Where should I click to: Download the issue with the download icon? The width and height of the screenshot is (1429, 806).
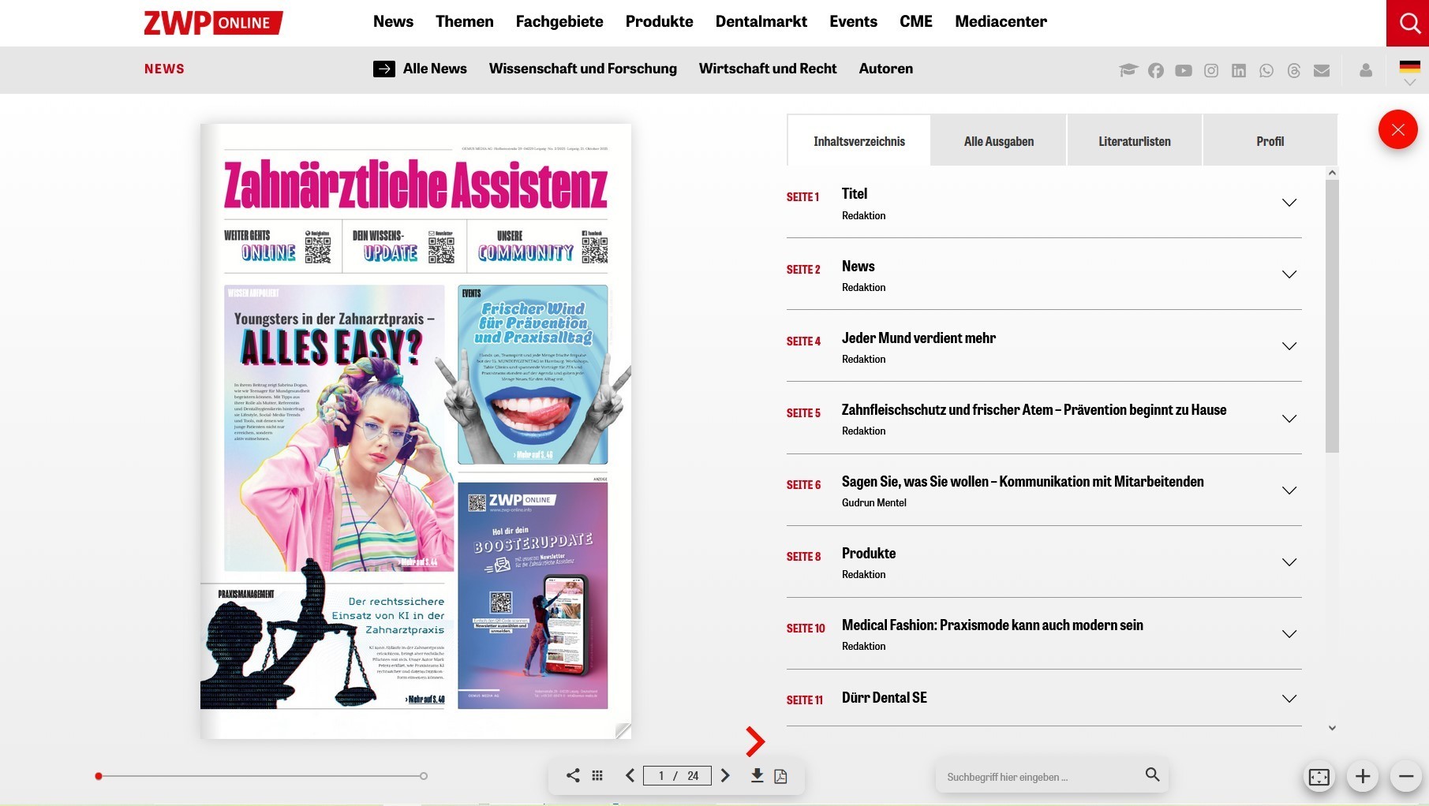pos(757,776)
